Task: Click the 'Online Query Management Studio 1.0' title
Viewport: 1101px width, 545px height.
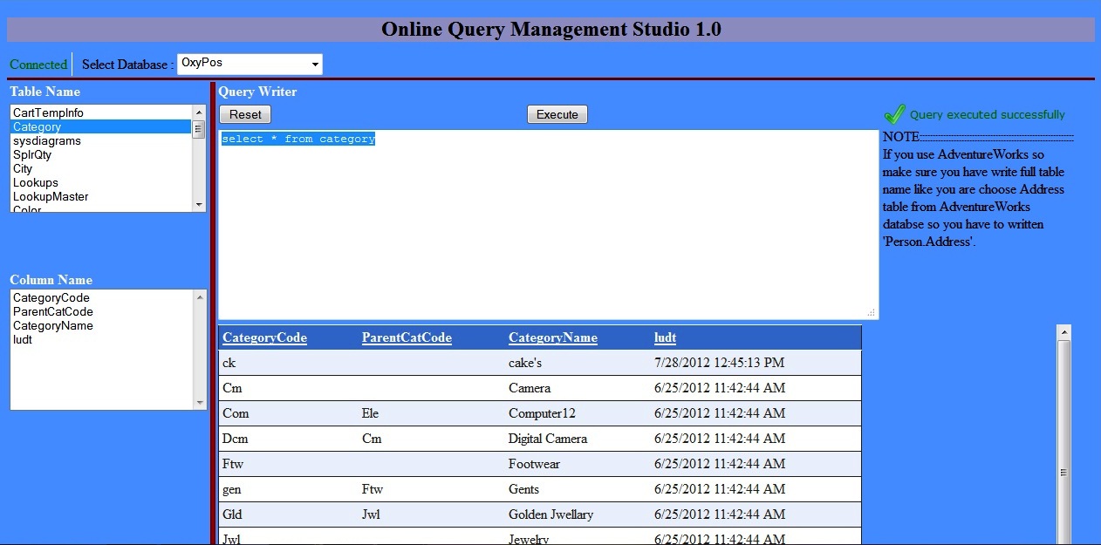Action: pyautogui.click(x=551, y=29)
